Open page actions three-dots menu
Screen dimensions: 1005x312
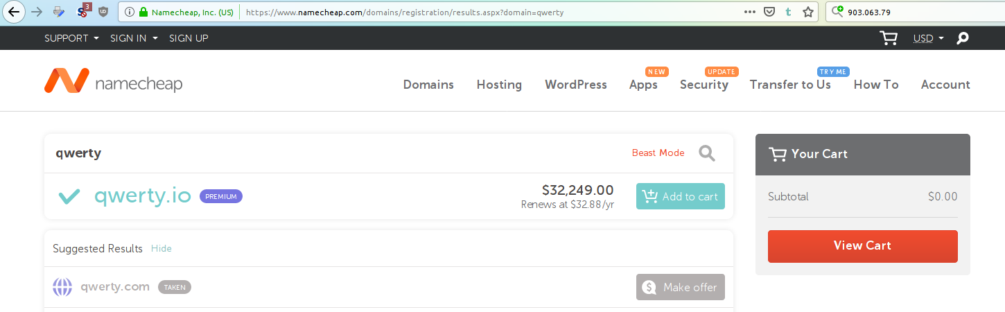[750, 12]
